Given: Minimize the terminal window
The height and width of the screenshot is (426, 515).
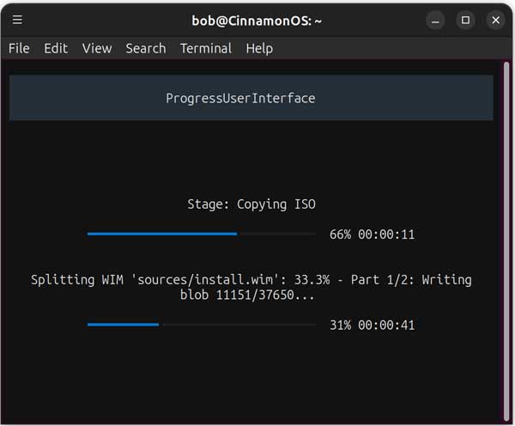Looking at the screenshot, I should tap(435, 20).
